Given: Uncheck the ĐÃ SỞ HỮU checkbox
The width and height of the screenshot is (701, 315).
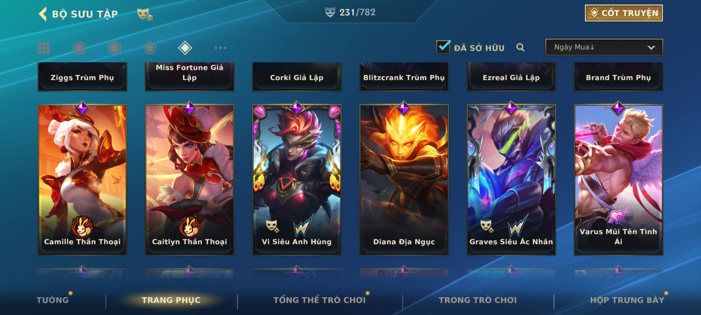Looking at the screenshot, I should tap(443, 47).
